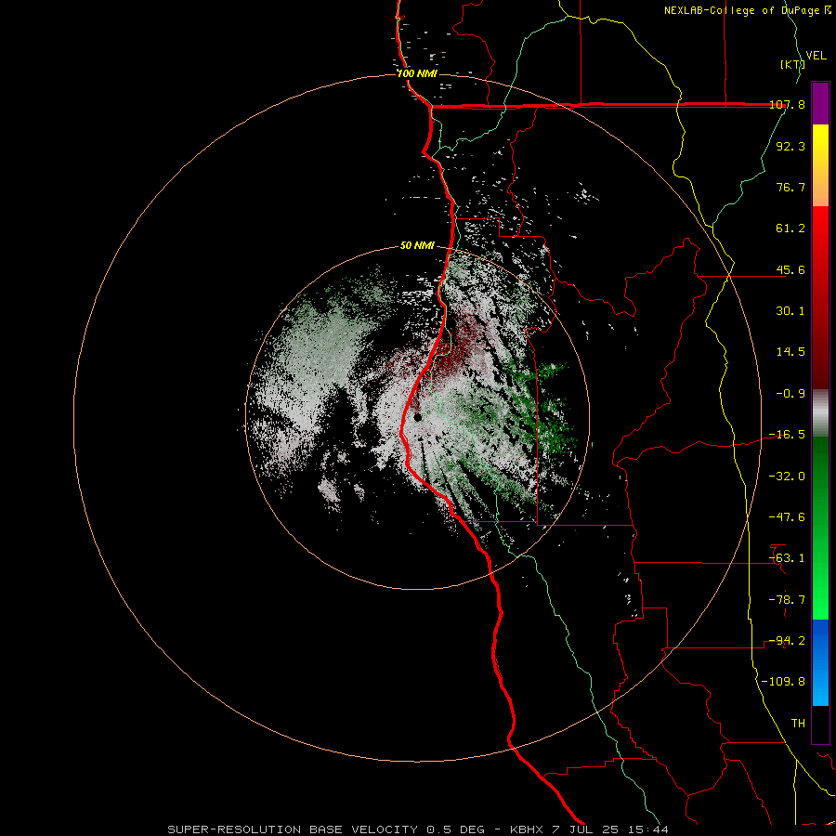This screenshot has width=836, height=836.
Task: Select the -16.5 value on the velocity scale
Action: 787,435
